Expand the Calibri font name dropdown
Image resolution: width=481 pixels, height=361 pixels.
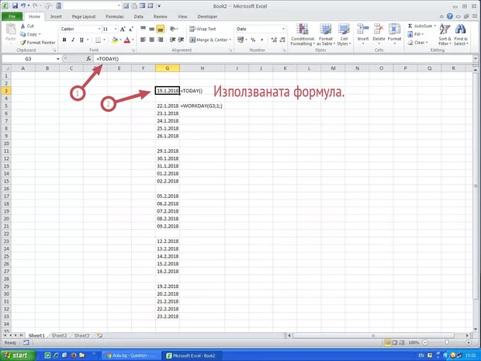coord(98,29)
